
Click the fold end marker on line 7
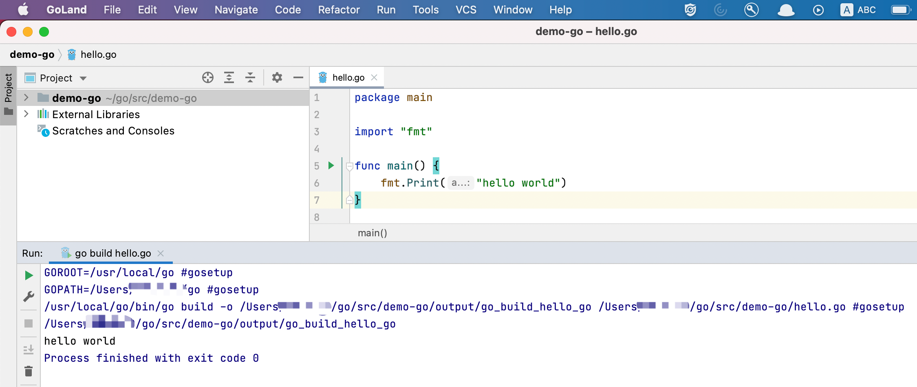point(349,200)
